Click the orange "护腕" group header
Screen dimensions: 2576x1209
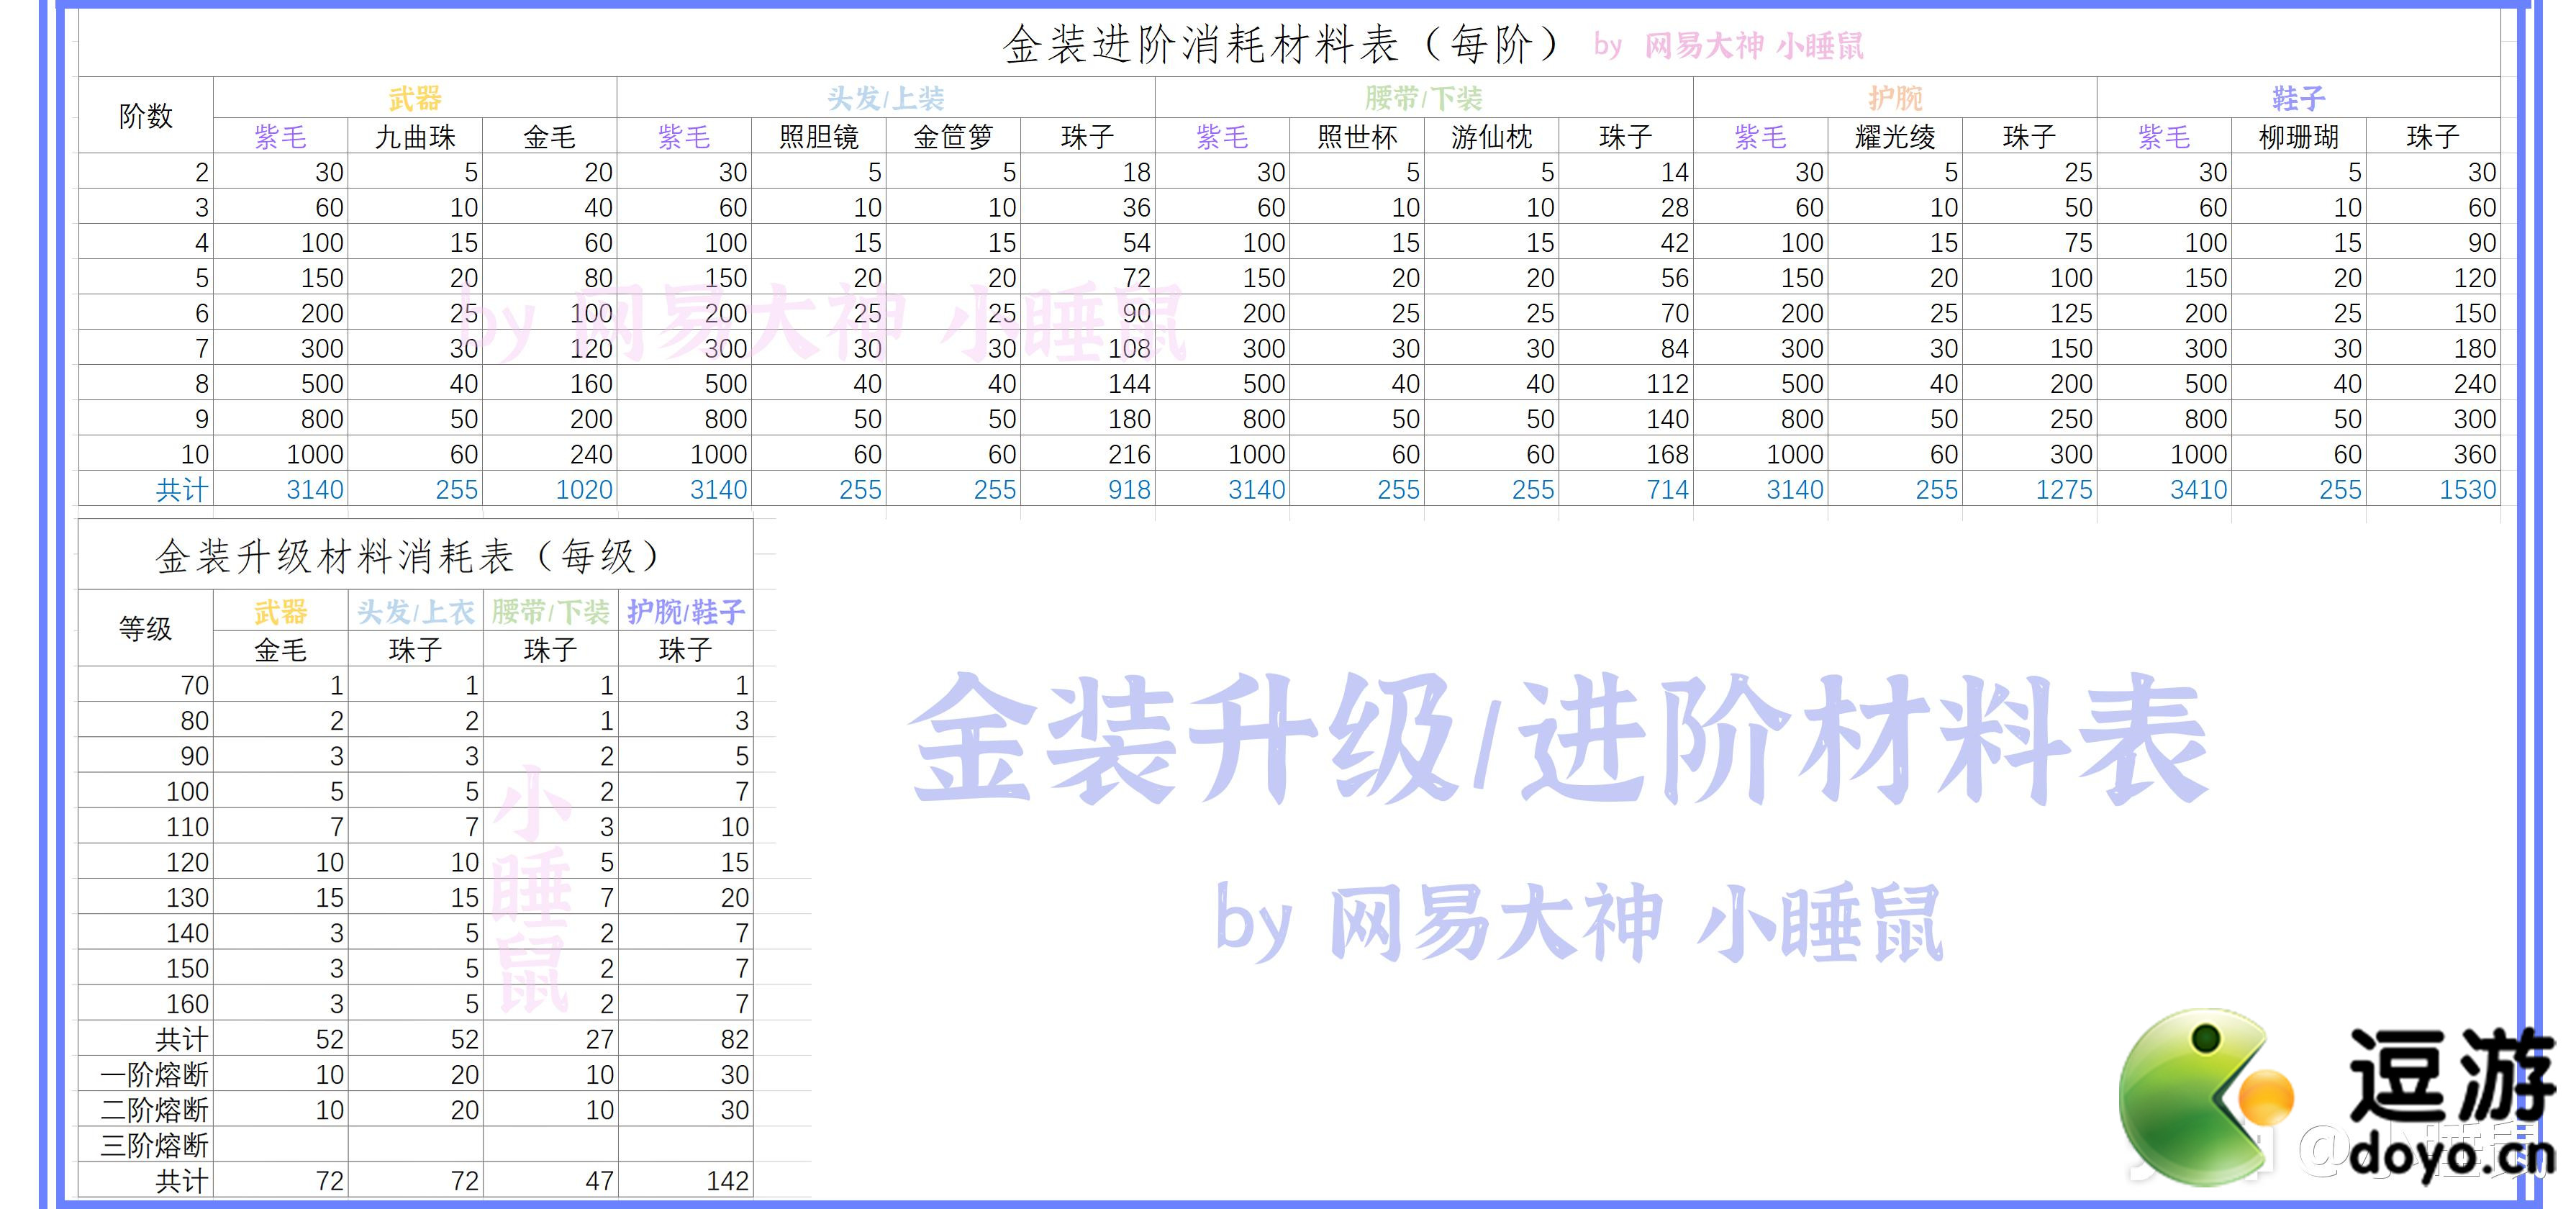[1895, 98]
